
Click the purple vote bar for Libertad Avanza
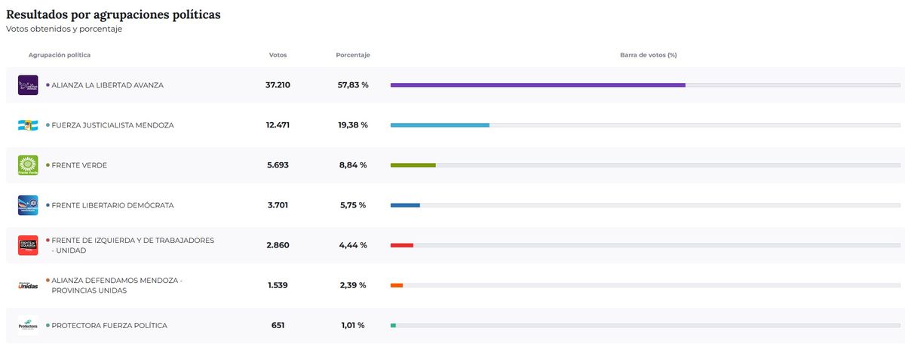coord(538,85)
